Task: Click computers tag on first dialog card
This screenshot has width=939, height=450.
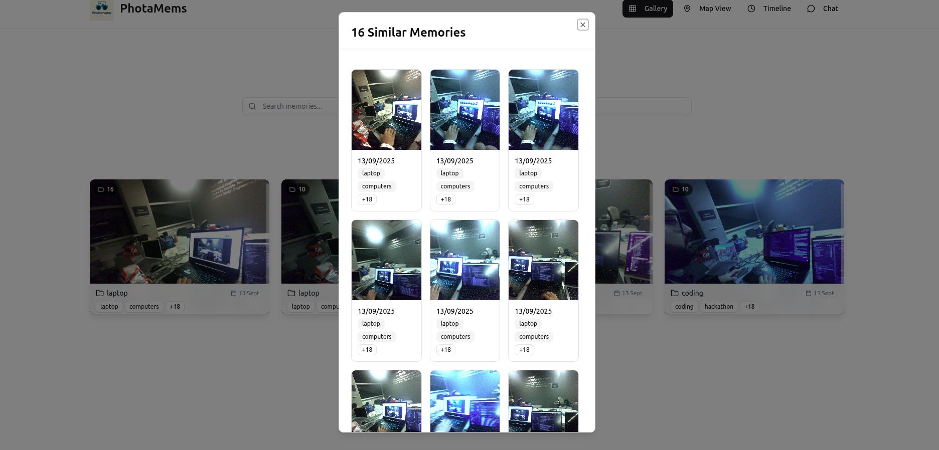Action: [377, 186]
